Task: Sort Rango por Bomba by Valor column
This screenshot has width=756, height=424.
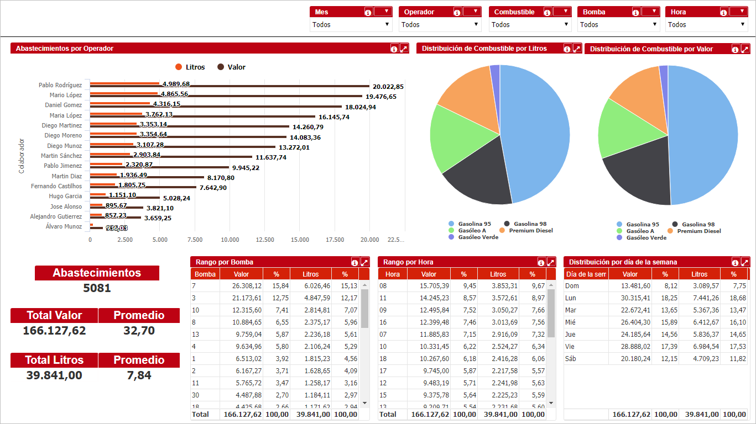Action: click(x=241, y=274)
